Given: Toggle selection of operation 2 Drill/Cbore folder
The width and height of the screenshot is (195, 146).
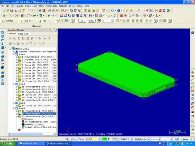Looking at the screenshot, I should click(x=20, y=60).
